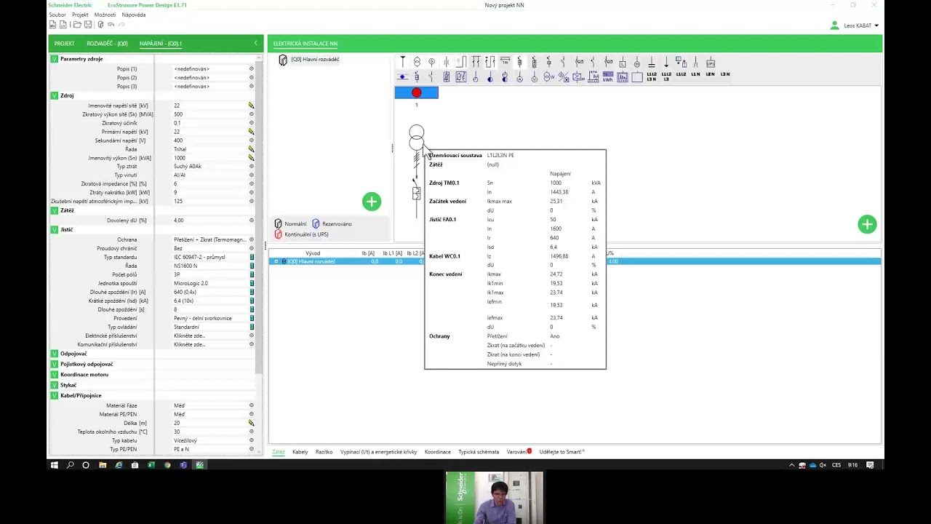Open the Varování bottom tab

tap(519, 452)
